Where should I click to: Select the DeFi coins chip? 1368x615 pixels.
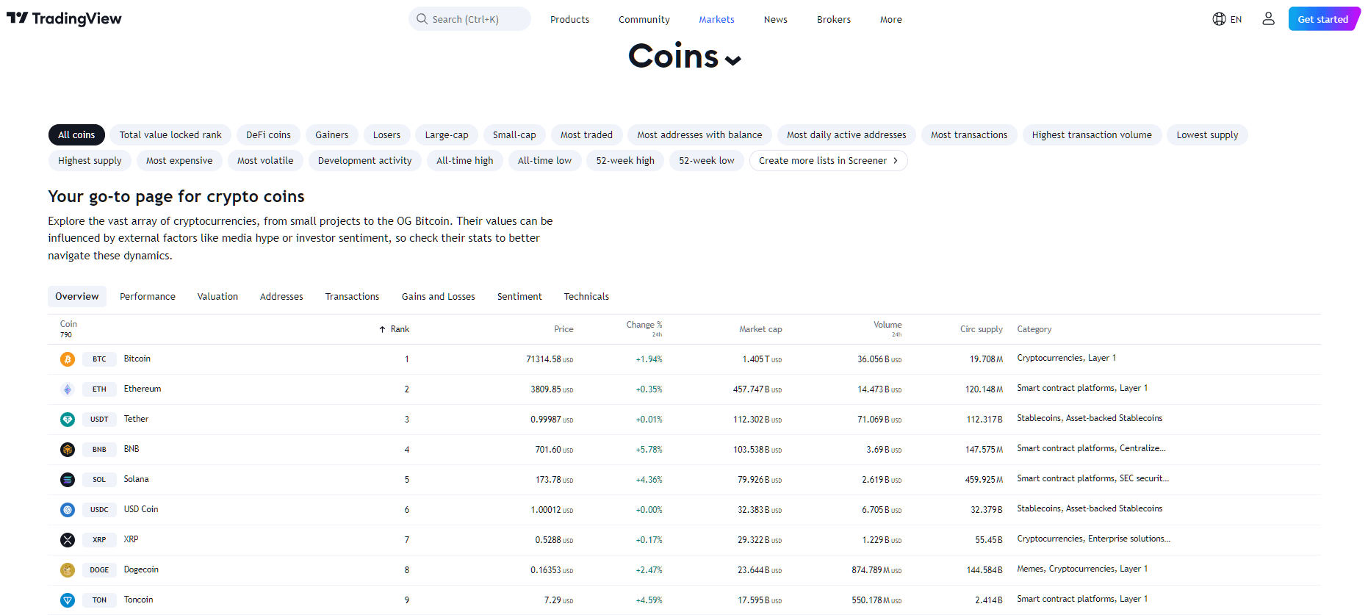[x=268, y=135]
